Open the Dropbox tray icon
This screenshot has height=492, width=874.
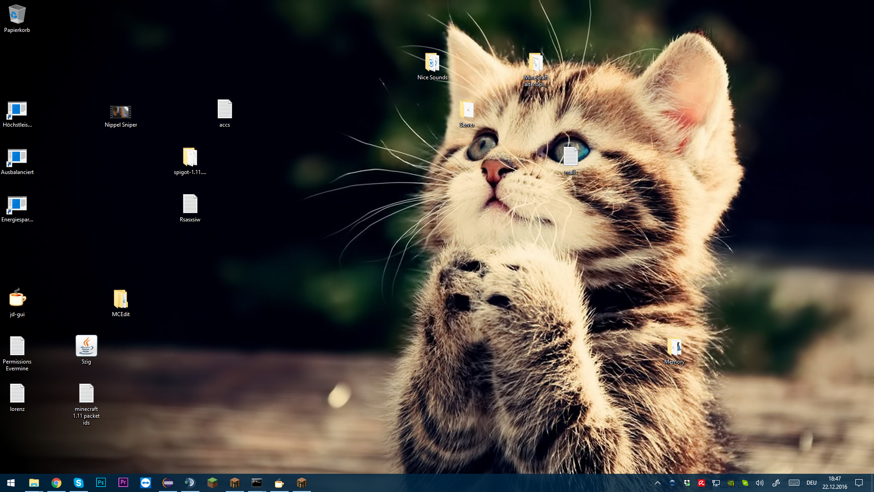(x=687, y=483)
